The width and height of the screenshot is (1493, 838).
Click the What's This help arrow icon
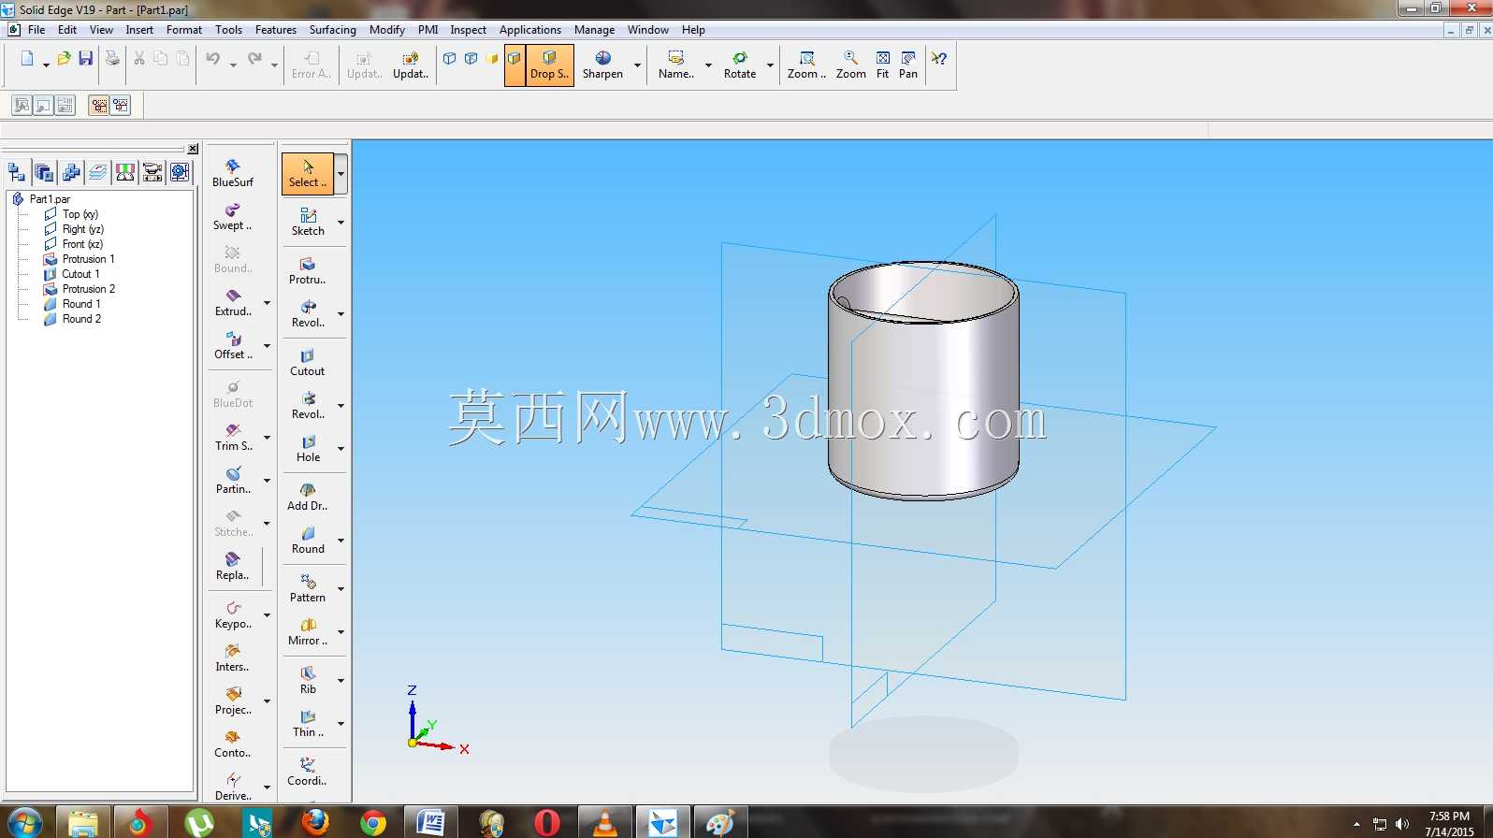pos(939,59)
